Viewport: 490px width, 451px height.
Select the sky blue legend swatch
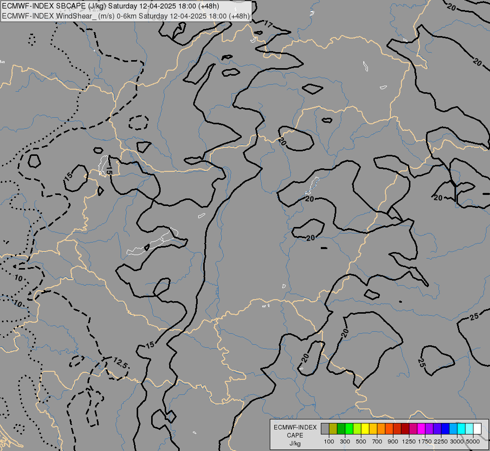(x=453, y=428)
